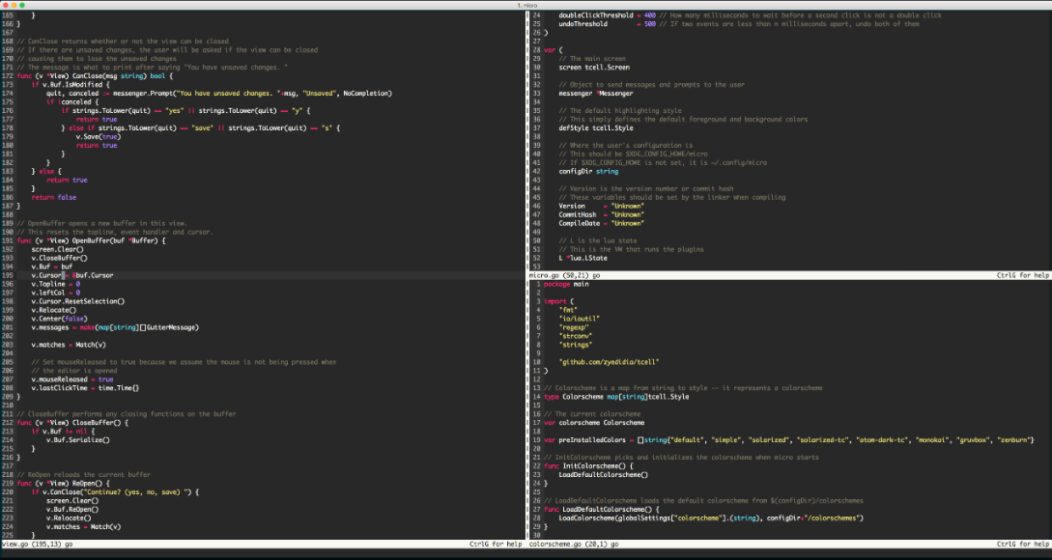This screenshot has height=560, width=1052.
Task: Click the view.go filename in status bar
Action: point(14,545)
